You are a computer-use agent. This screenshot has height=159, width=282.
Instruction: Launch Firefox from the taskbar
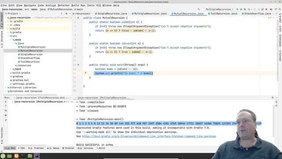(16, 156)
